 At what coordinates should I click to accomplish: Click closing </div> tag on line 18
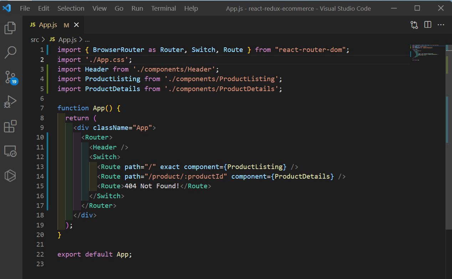coord(85,215)
